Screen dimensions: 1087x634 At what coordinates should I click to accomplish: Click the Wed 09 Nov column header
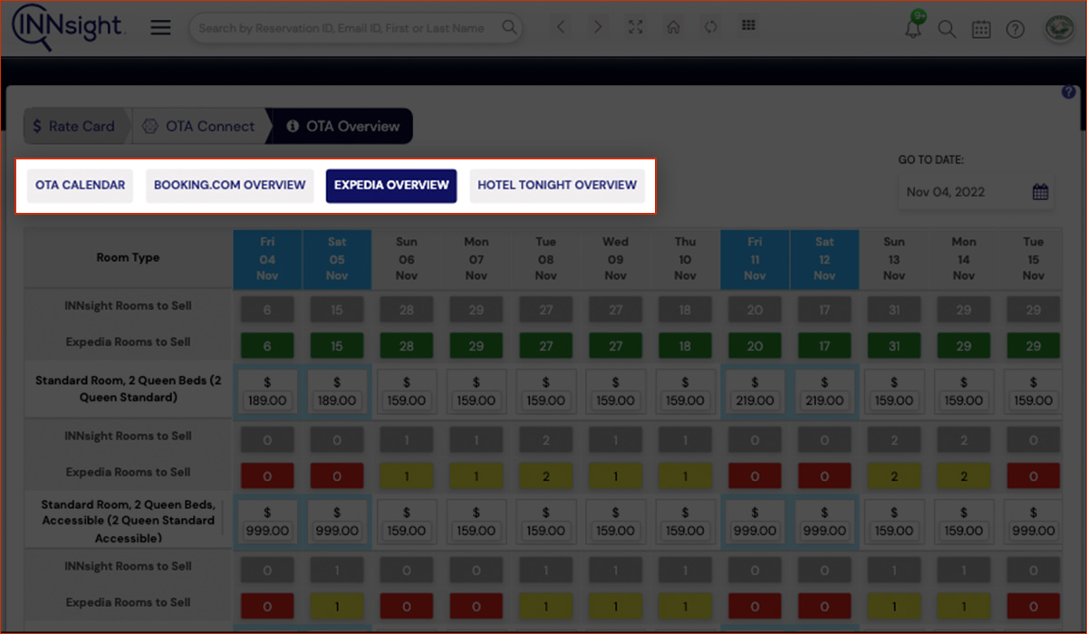[616, 258]
